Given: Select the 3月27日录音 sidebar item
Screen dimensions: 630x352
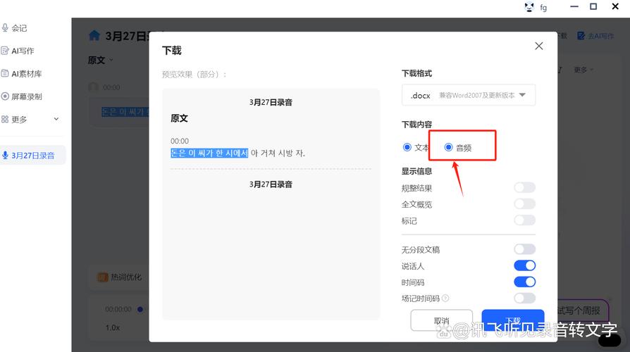Looking at the screenshot, I should [x=32, y=156].
